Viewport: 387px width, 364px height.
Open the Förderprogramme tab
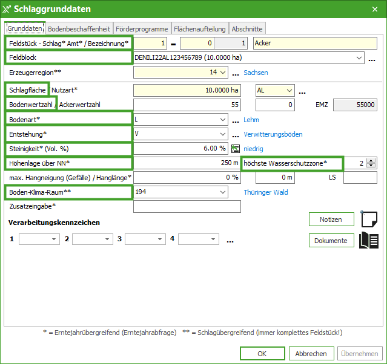tap(142, 28)
